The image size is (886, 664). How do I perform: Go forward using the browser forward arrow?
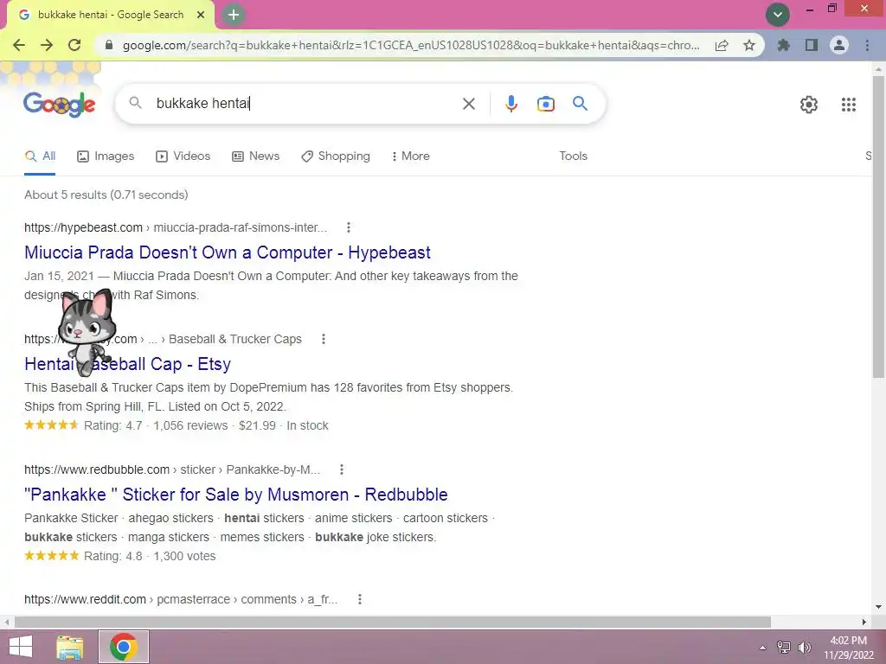[47, 45]
